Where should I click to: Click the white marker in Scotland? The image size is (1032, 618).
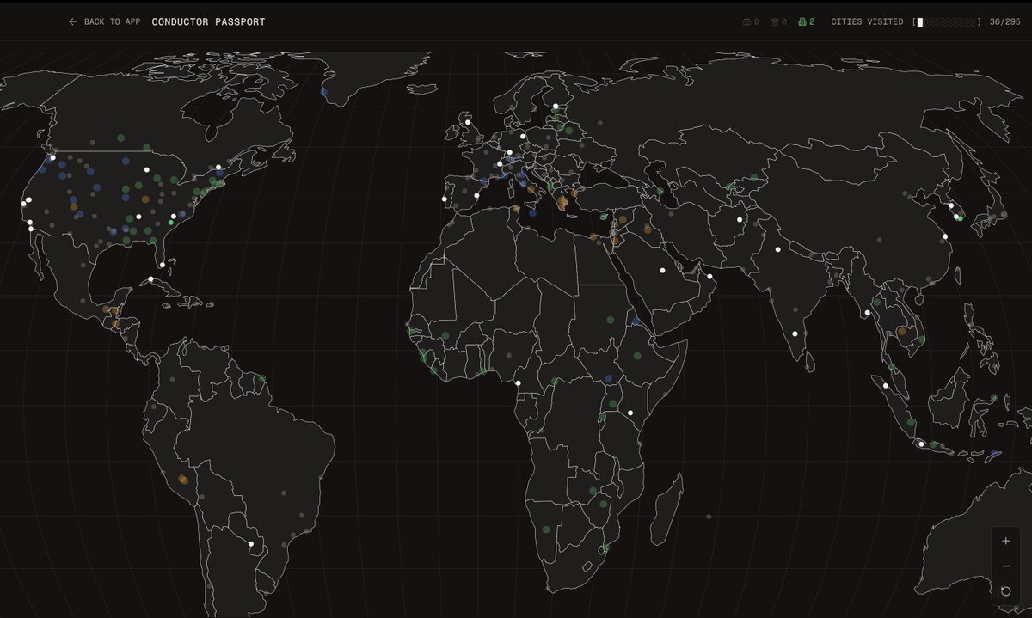468,123
